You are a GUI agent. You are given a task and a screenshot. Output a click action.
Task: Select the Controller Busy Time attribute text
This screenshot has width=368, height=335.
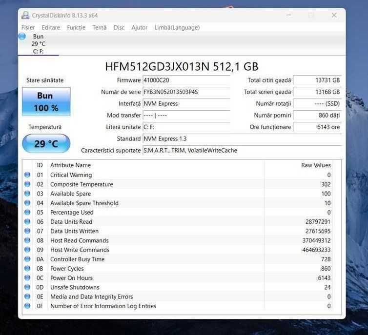pos(78,259)
